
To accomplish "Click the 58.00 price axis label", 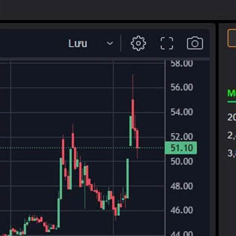I will point(182,63).
